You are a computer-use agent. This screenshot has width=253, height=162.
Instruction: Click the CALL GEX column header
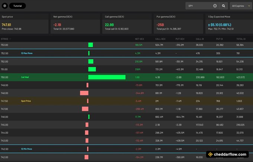160,39
